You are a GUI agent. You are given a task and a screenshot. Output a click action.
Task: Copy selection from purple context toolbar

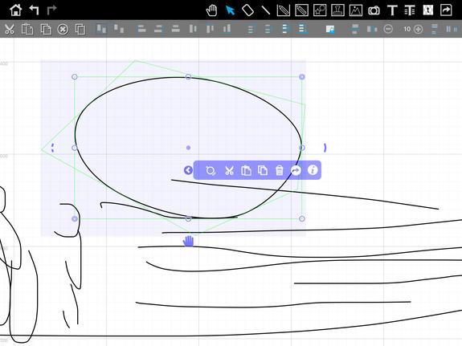(263, 170)
